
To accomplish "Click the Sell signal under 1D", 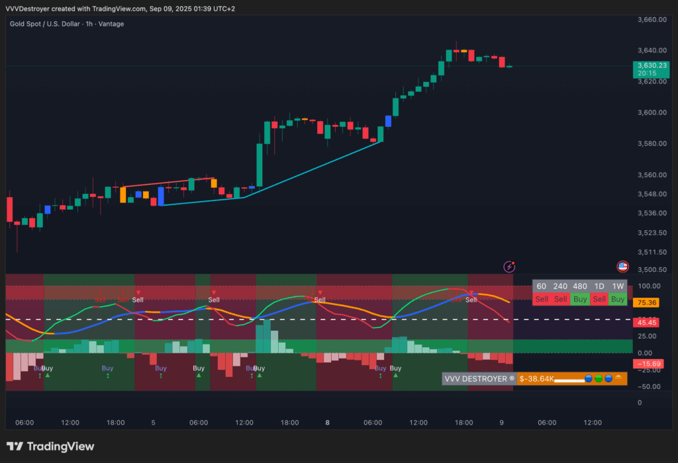I will coord(599,299).
